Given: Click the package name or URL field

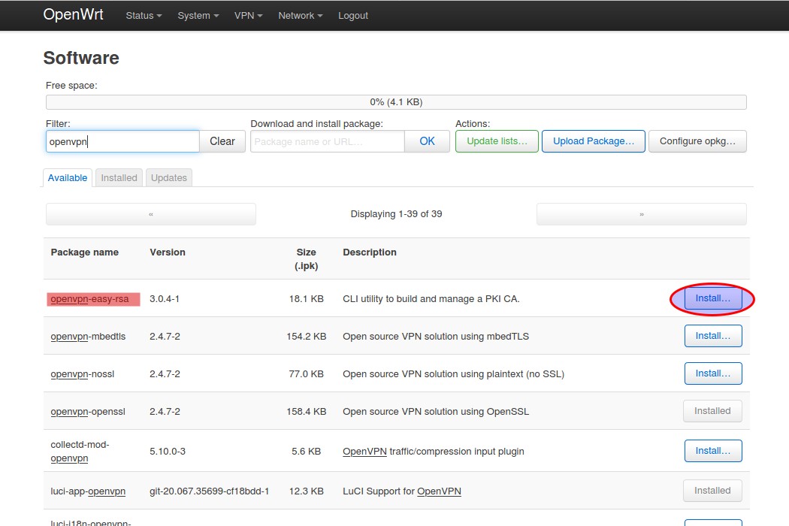Looking at the screenshot, I should click(327, 141).
